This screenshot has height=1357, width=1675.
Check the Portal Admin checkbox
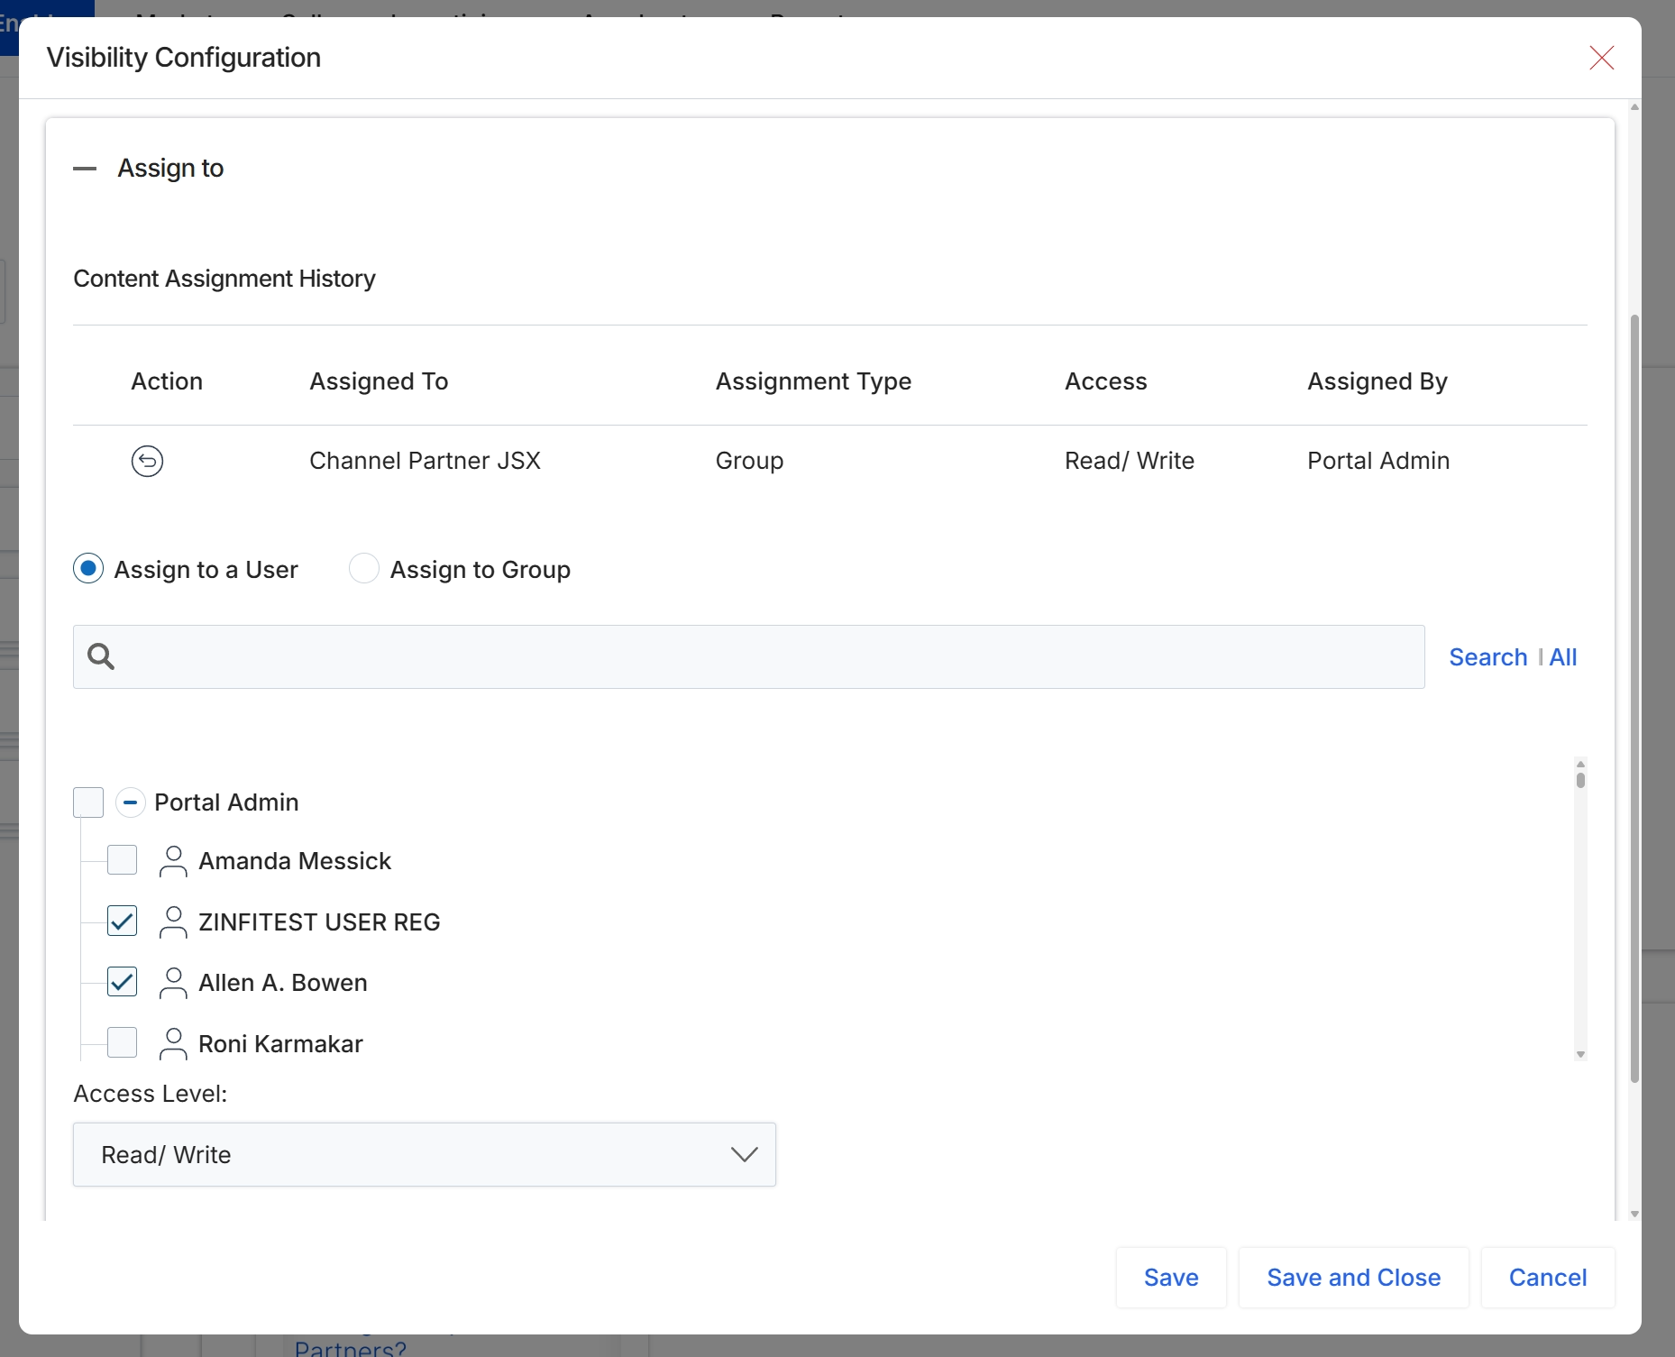(x=88, y=802)
